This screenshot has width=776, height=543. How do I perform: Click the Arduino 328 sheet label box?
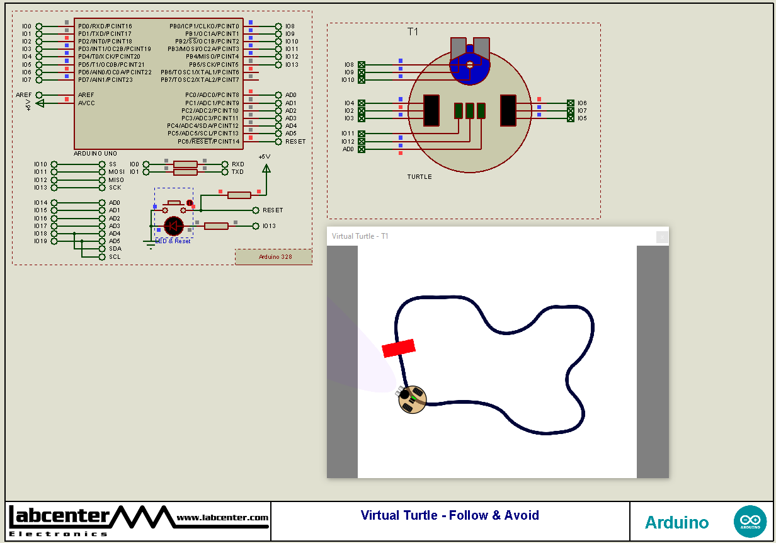273,256
